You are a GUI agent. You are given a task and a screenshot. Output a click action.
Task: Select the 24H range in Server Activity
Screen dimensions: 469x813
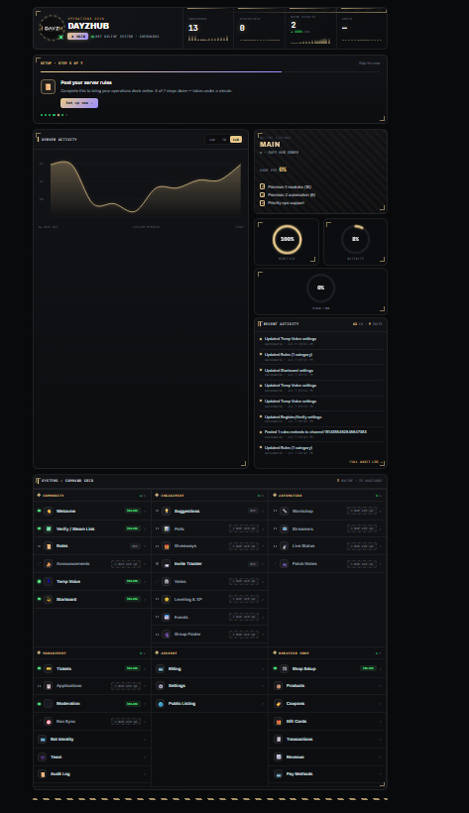point(212,140)
